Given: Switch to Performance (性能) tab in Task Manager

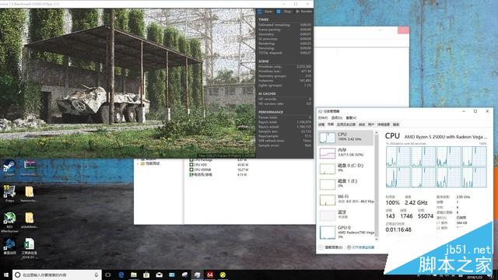Looking at the screenshot, I should click(331, 124).
